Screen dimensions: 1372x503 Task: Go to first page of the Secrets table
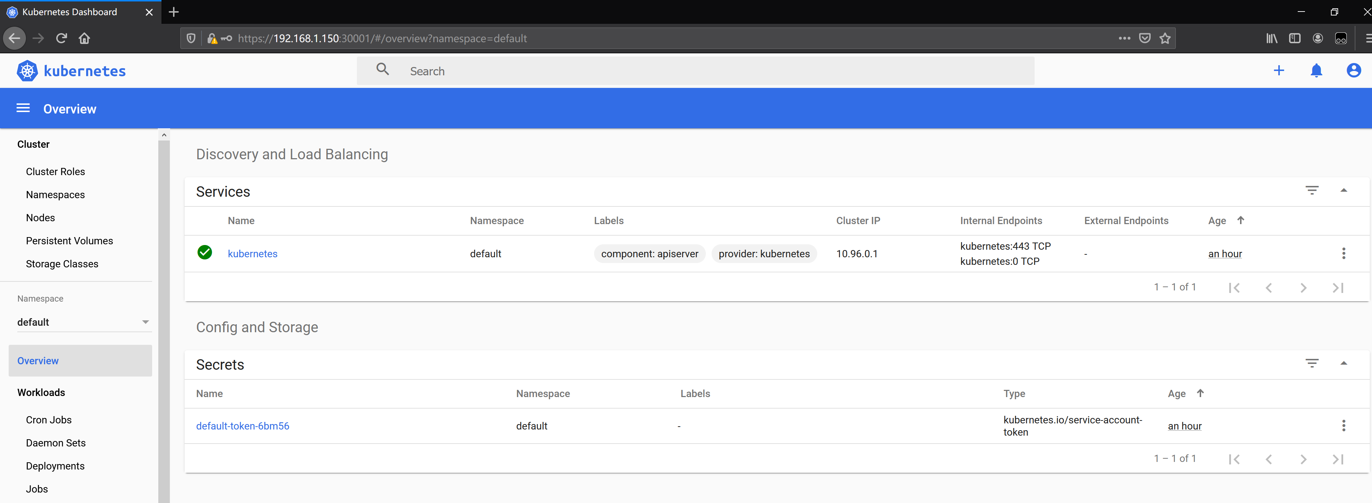click(x=1234, y=459)
